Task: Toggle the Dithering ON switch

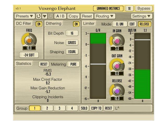Action: coord(76,24)
